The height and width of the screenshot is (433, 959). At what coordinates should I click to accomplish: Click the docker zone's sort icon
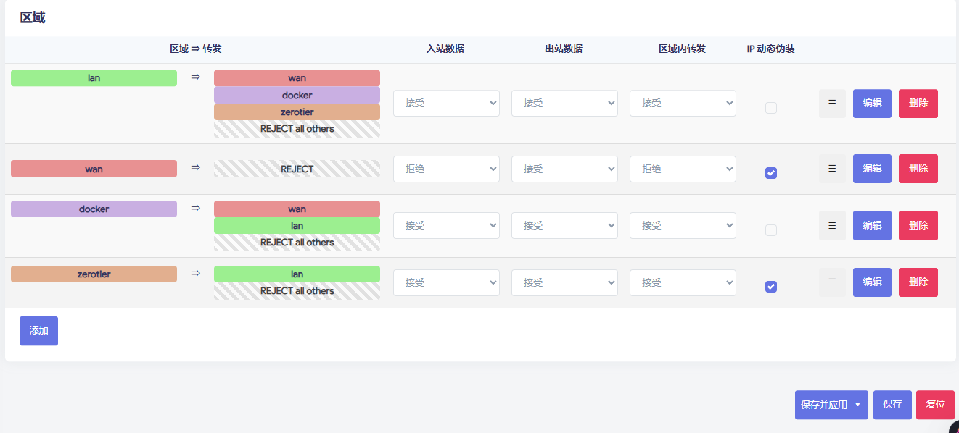click(x=832, y=225)
